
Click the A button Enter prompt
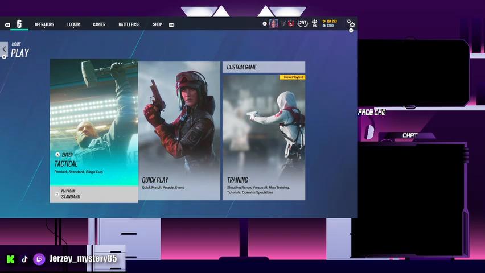57,155
